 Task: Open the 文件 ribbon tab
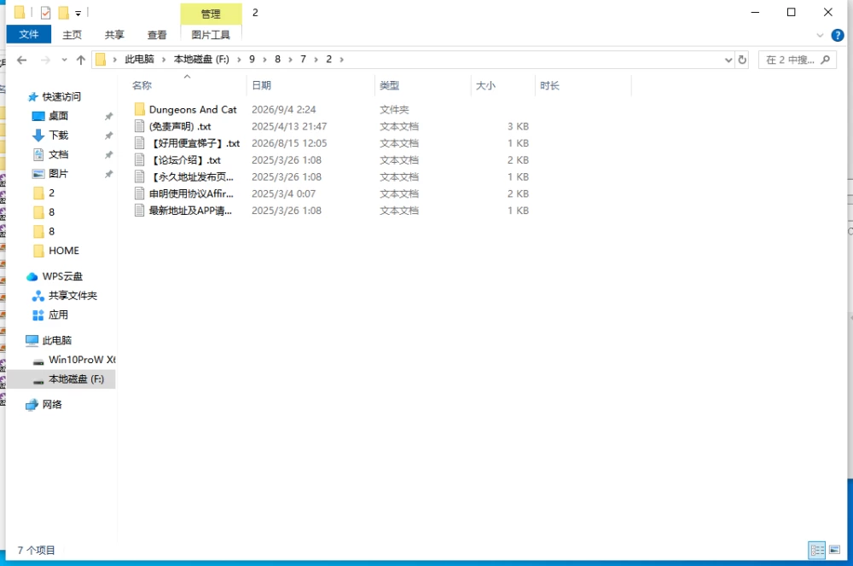tap(29, 34)
